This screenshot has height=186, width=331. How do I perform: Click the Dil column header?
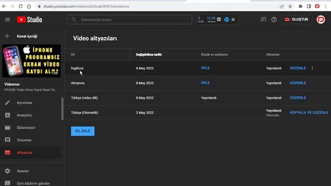73,55
